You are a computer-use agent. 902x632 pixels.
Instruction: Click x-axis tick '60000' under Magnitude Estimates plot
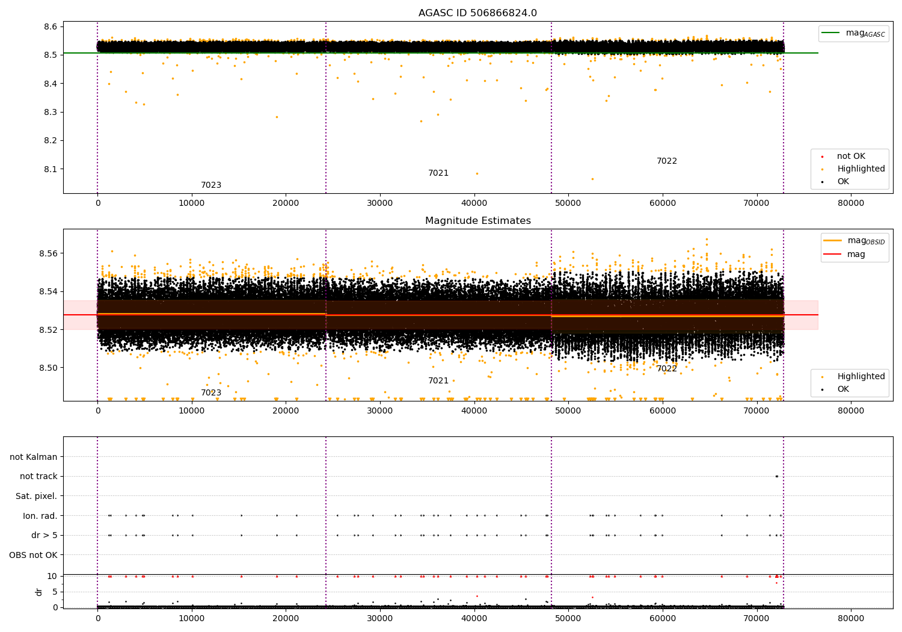pos(663,411)
